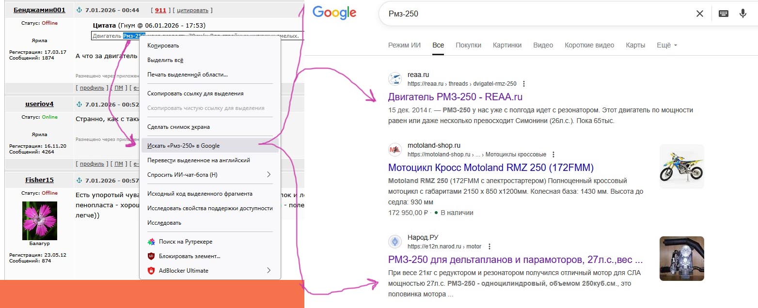This screenshot has height=308, width=758.
Task: Open three-dot menu beside the e12n.narod.ru result
Action: click(x=489, y=246)
